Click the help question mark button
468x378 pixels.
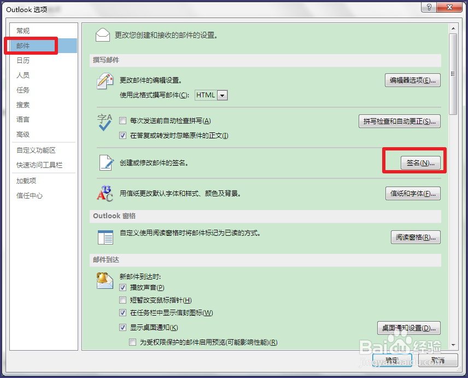pos(429,7)
